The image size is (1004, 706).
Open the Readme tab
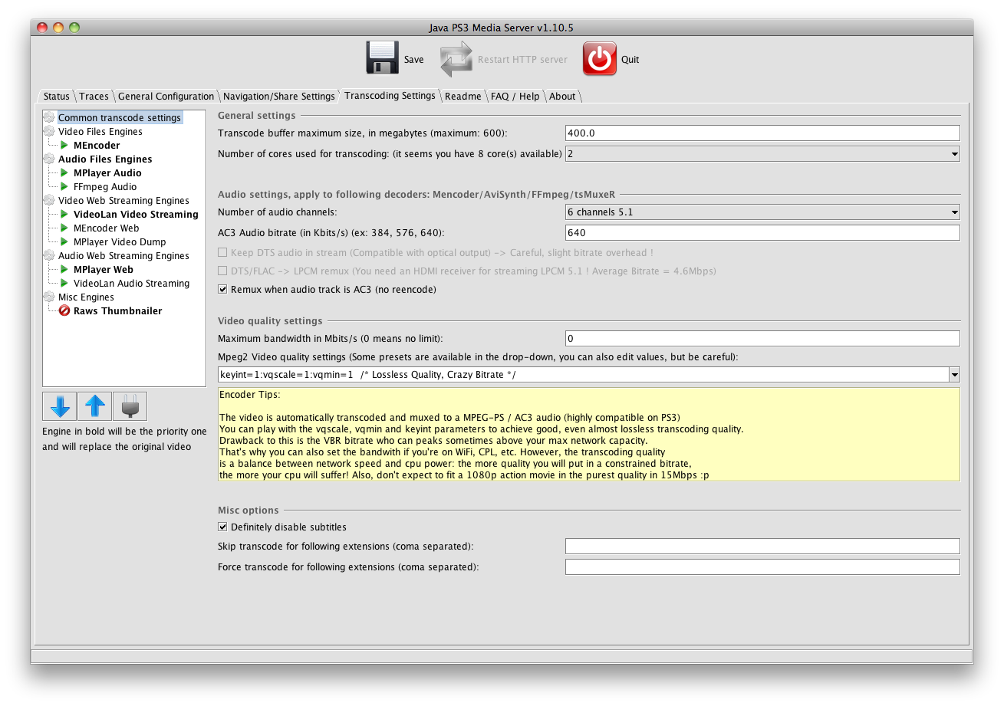(x=462, y=97)
